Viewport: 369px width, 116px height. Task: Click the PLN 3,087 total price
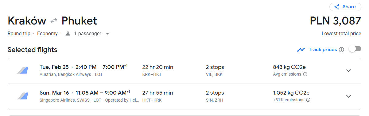click(336, 21)
